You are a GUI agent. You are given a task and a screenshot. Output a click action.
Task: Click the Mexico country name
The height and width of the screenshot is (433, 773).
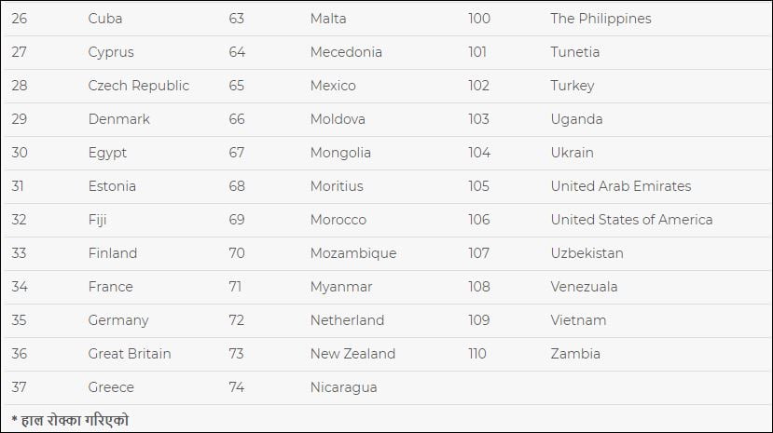pyautogui.click(x=333, y=86)
